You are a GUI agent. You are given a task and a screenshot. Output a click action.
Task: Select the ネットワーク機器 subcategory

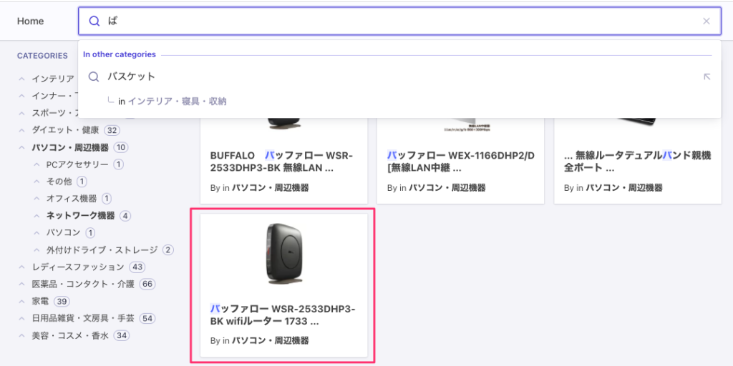pyautogui.click(x=80, y=216)
